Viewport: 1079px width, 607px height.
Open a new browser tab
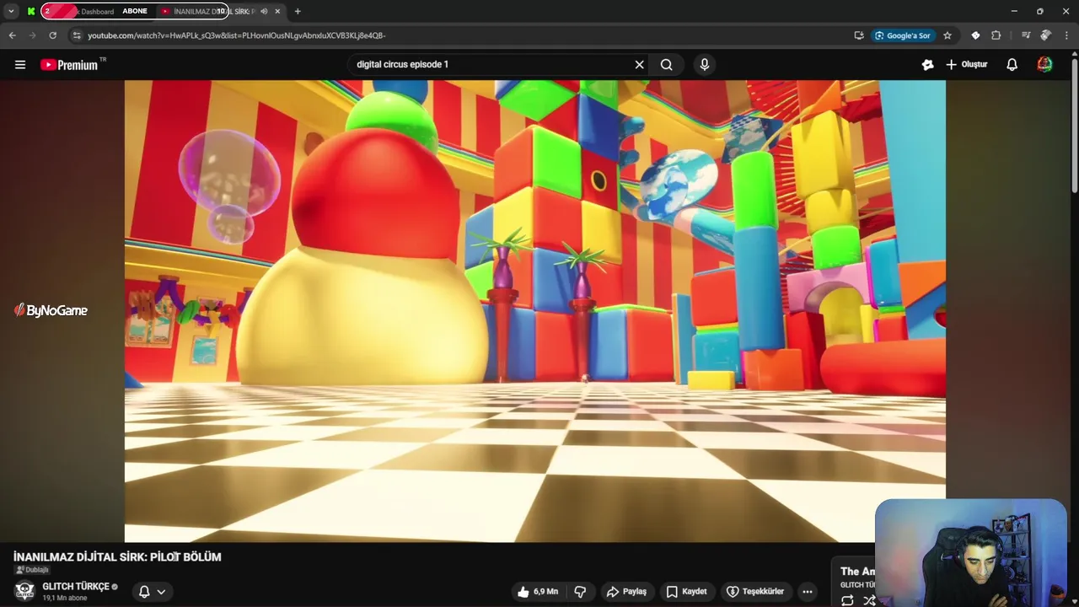298,11
